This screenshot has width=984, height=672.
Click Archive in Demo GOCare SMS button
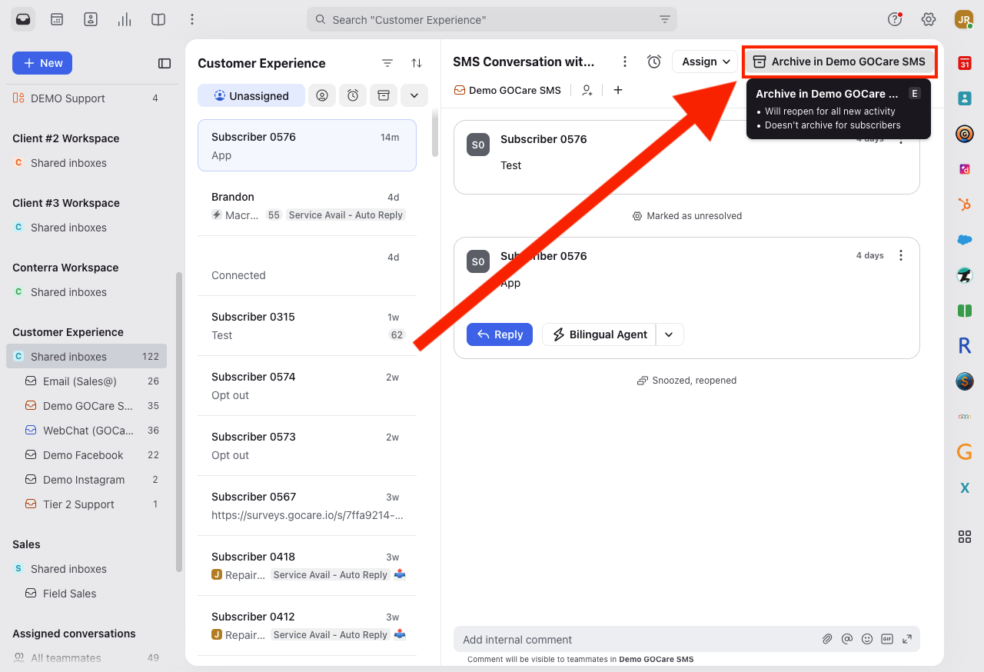pos(839,62)
